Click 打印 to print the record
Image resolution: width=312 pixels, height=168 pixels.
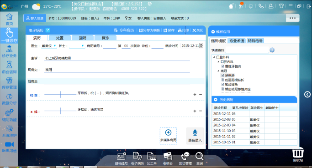coord(183,30)
